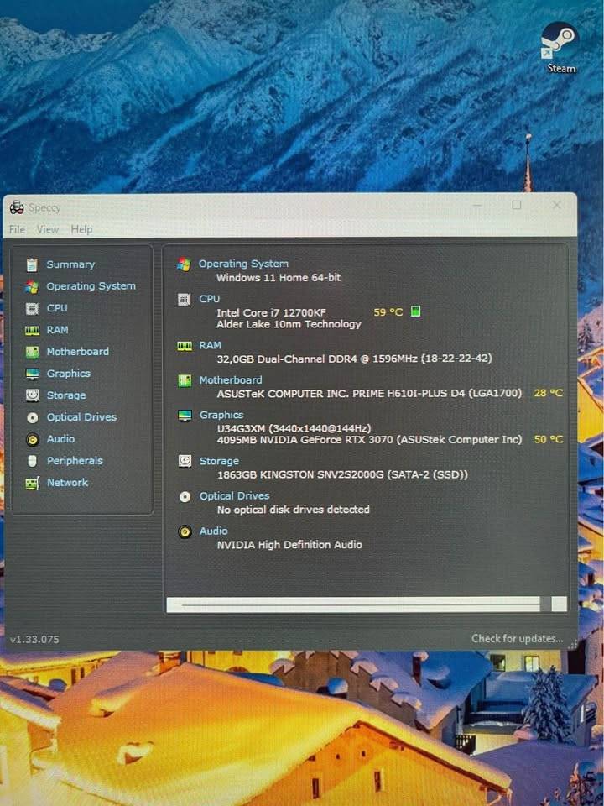Select Peripherals in the sidebar

pos(75,461)
